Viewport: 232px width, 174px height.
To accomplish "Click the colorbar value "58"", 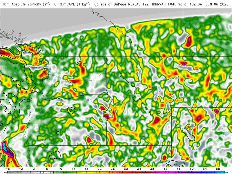I will click(x=218, y=169).
